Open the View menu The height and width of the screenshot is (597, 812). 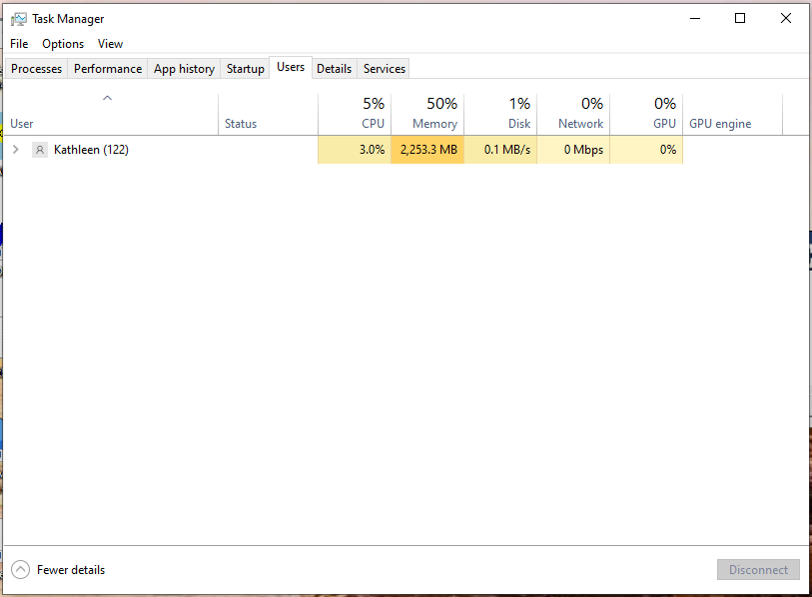tap(110, 44)
